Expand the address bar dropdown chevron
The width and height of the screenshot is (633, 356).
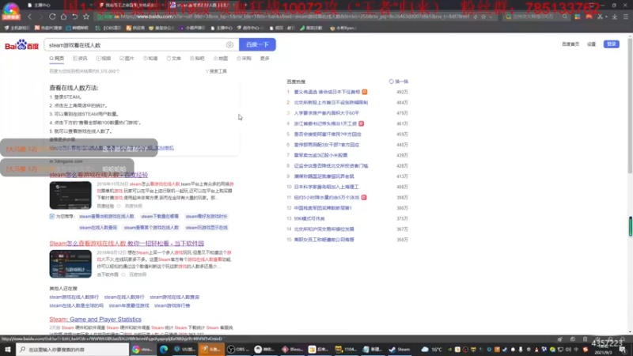(x=491, y=17)
